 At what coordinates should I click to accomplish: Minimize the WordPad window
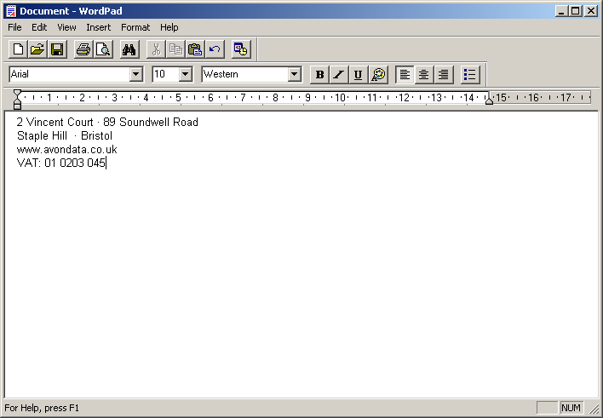pos(562,11)
